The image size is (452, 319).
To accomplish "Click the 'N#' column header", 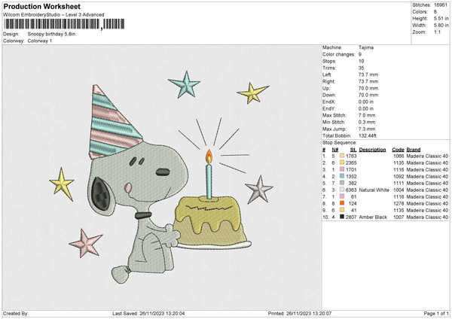I will [x=335, y=150].
